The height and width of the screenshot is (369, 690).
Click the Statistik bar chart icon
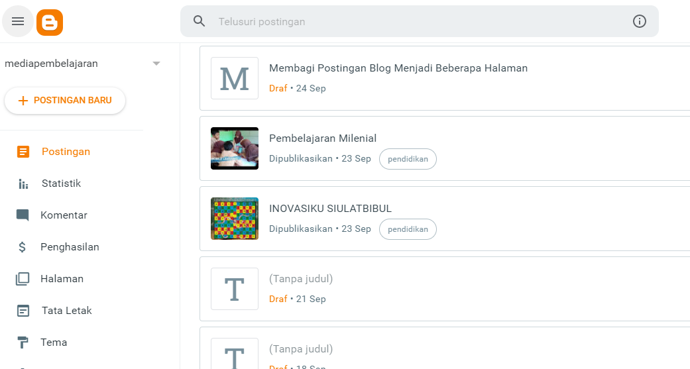[x=23, y=184]
